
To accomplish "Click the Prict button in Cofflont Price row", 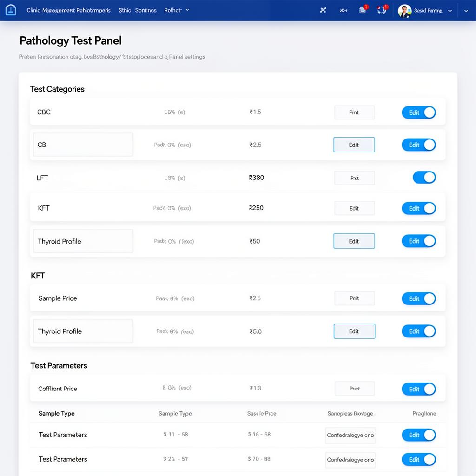I will [355, 389].
